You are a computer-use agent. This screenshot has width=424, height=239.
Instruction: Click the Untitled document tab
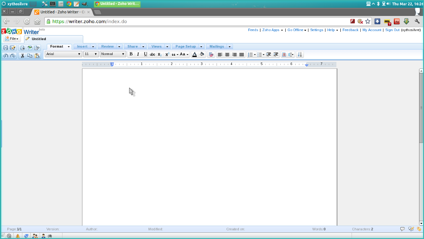[53, 39]
